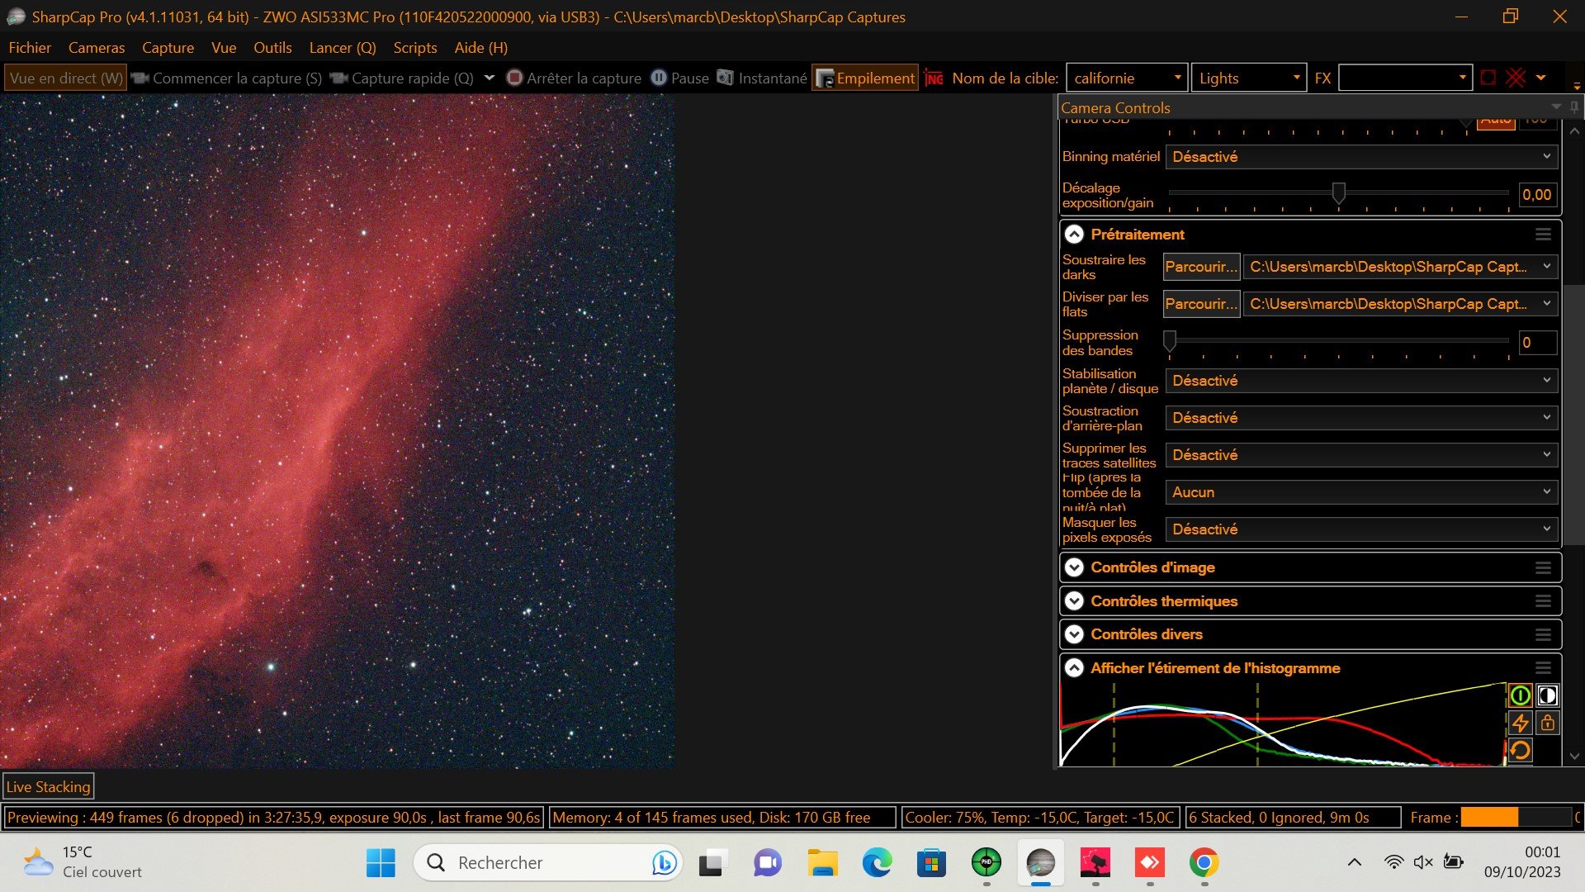Screen dimensions: 1585x892
Task: Open the Stabilisation planète / disque dropdown
Action: [x=1361, y=381]
